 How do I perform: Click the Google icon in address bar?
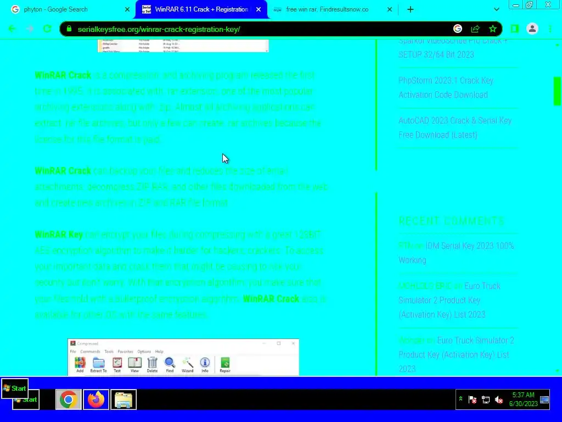458,29
